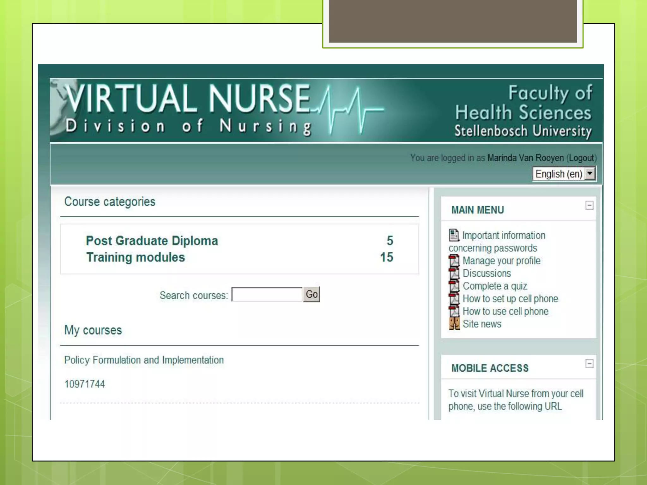Click the PDF icon next to Manage your profile
Viewport: 647px width, 485px height.
[454, 261]
